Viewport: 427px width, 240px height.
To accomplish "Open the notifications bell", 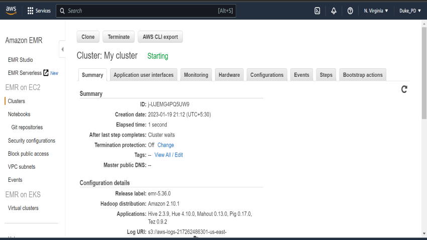I will click(x=334, y=11).
